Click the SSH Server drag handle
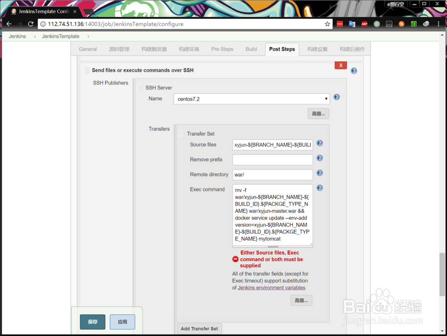This screenshot has width=447, height=336. pyautogui.click(x=140, y=88)
